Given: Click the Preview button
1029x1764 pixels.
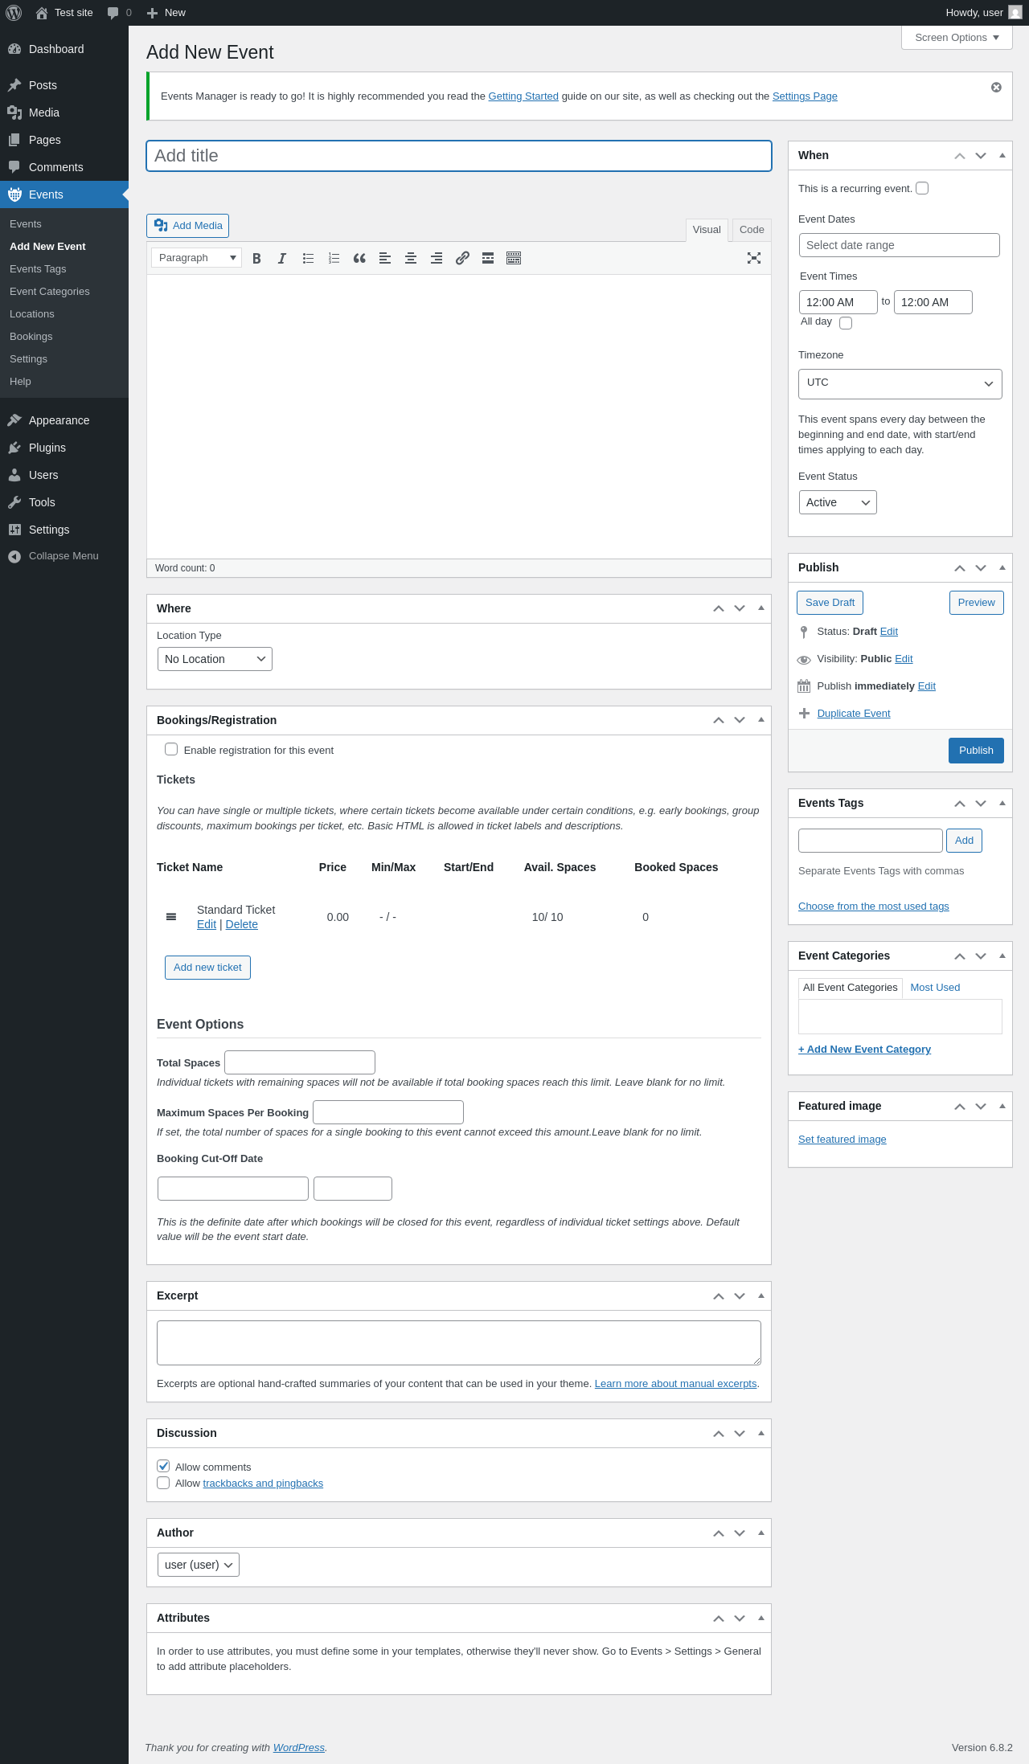Looking at the screenshot, I should pos(976,603).
